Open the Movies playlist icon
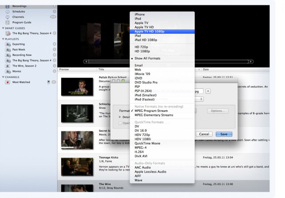The height and width of the screenshot is (198, 285). [x=8, y=71]
